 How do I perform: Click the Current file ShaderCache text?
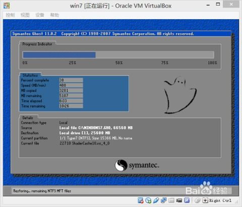point(85,143)
